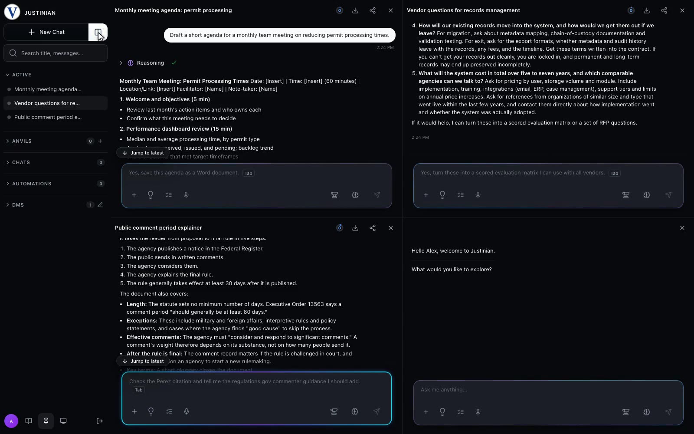
Task: Expand the Reasoning disclosure chevron
Action: (x=121, y=63)
